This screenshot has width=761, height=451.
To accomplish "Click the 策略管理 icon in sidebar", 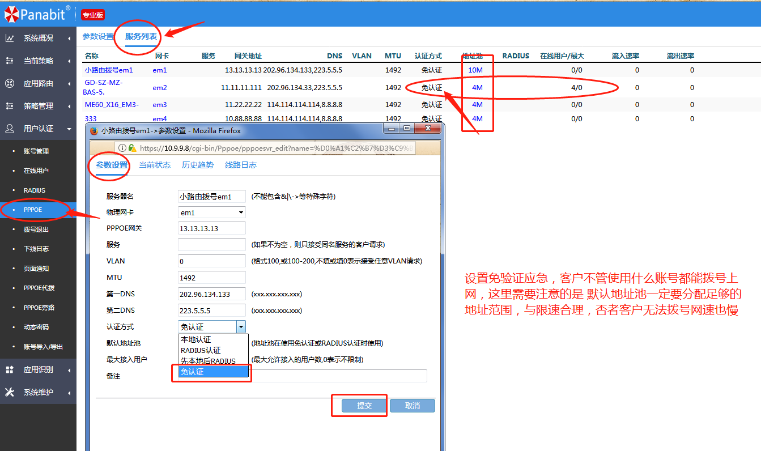I will pyautogui.click(x=10, y=106).
